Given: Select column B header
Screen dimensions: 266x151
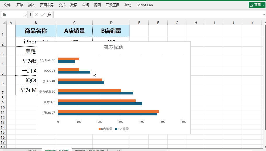Looking at the screenshot, I should tap(36, 23).
